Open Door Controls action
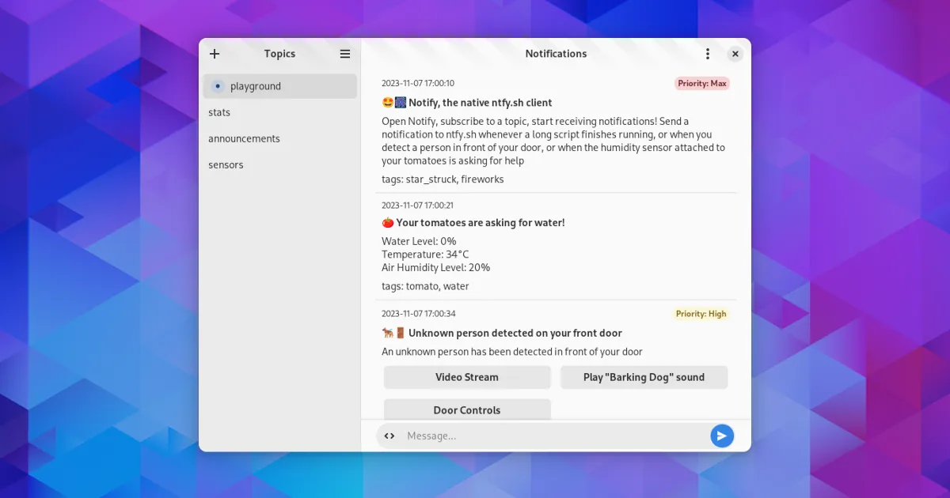This screenshot has height=498, width=950. tap(467, 409)
